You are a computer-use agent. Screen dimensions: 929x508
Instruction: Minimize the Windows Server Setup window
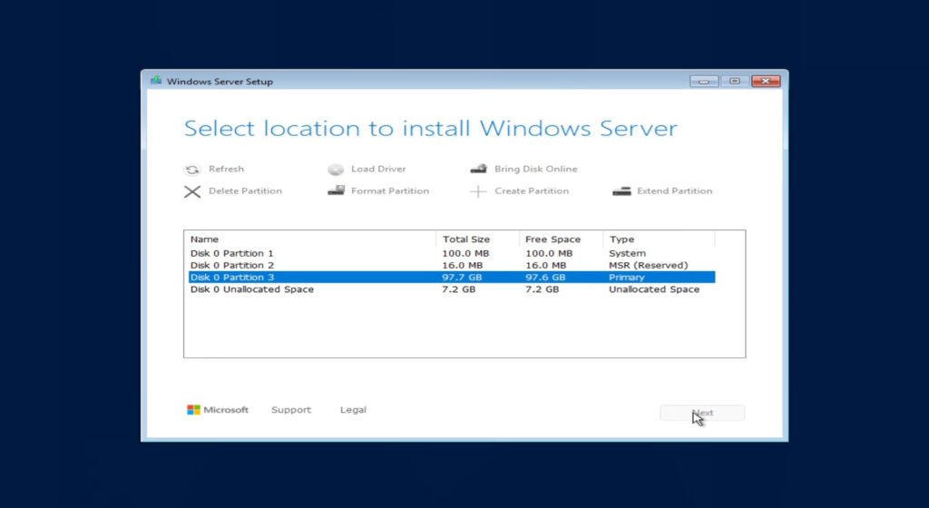click(704, 81)
